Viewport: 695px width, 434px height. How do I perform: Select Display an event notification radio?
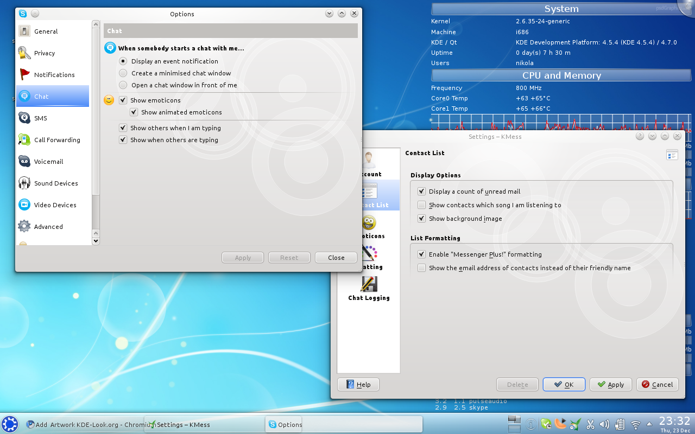tap(123, 61)
